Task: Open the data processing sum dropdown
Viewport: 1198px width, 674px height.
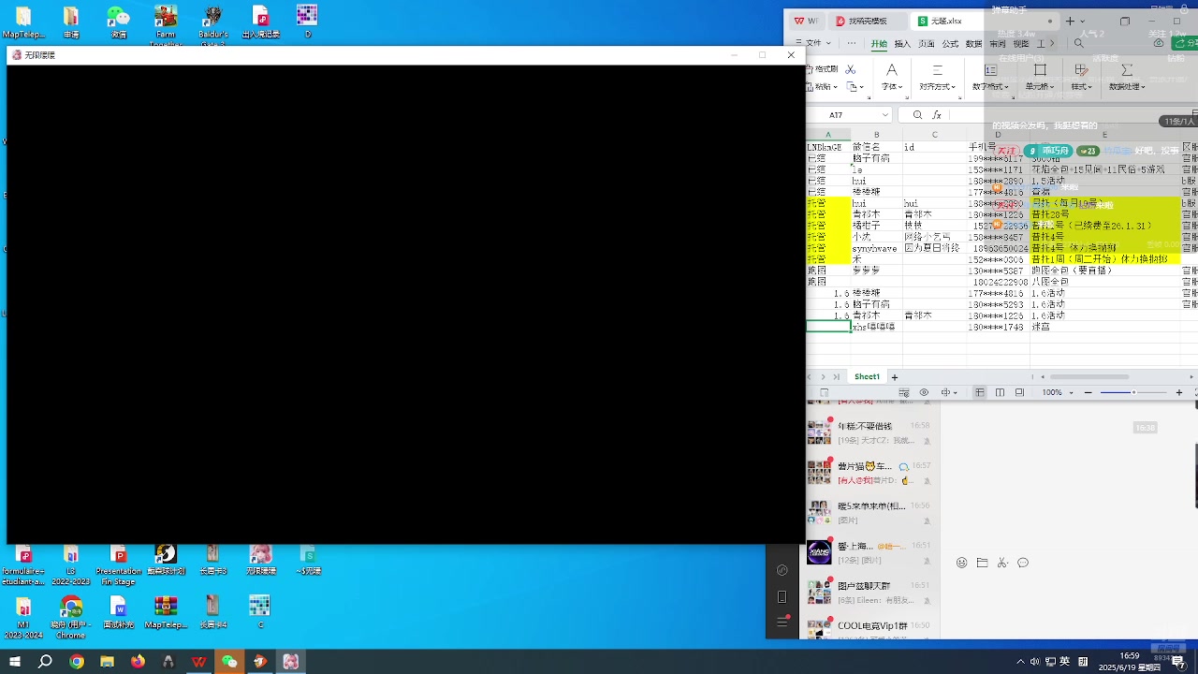Action: pyautogui.click(x=1127, y=86)
